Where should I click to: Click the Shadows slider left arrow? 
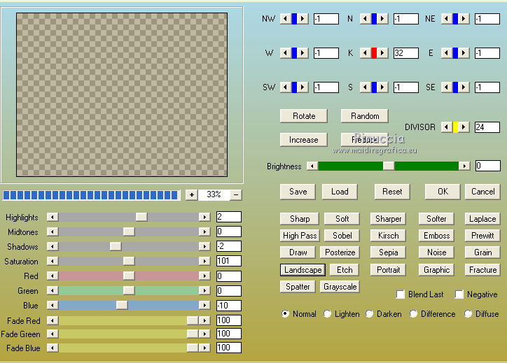point(53,246)
